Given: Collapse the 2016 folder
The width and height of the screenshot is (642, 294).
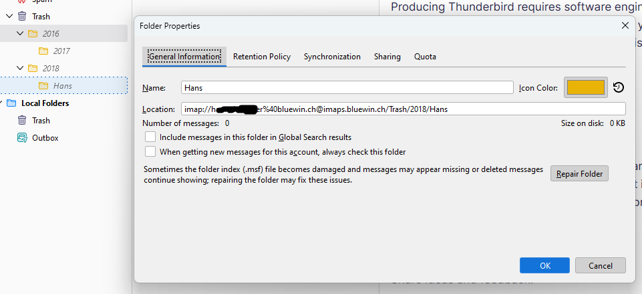Looking at the screenshot, I should point(21,33).
